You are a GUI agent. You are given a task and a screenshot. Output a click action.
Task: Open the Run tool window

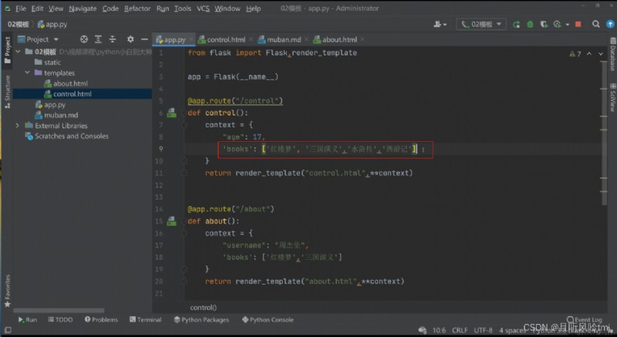point(27,320)
